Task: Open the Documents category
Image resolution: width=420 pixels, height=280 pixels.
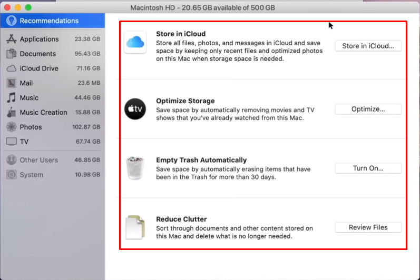Action: click(x=37, y=54)
